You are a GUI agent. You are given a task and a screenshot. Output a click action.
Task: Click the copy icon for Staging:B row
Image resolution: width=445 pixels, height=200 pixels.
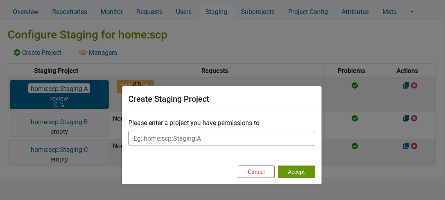tap(406, 118)
